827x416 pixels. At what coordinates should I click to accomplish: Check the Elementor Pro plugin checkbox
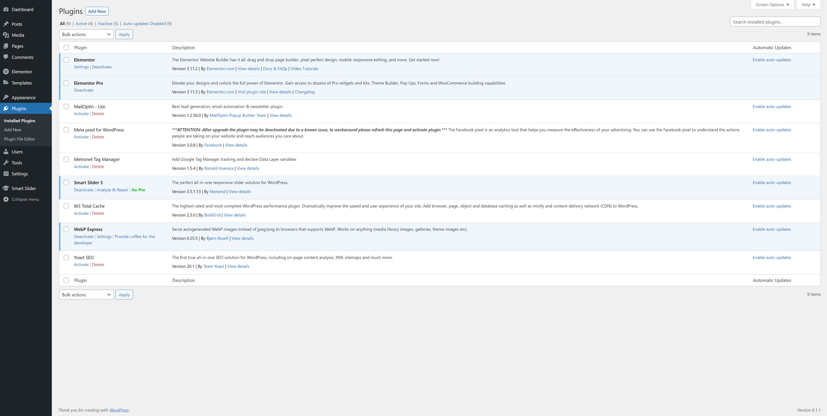tap(66, 83)
